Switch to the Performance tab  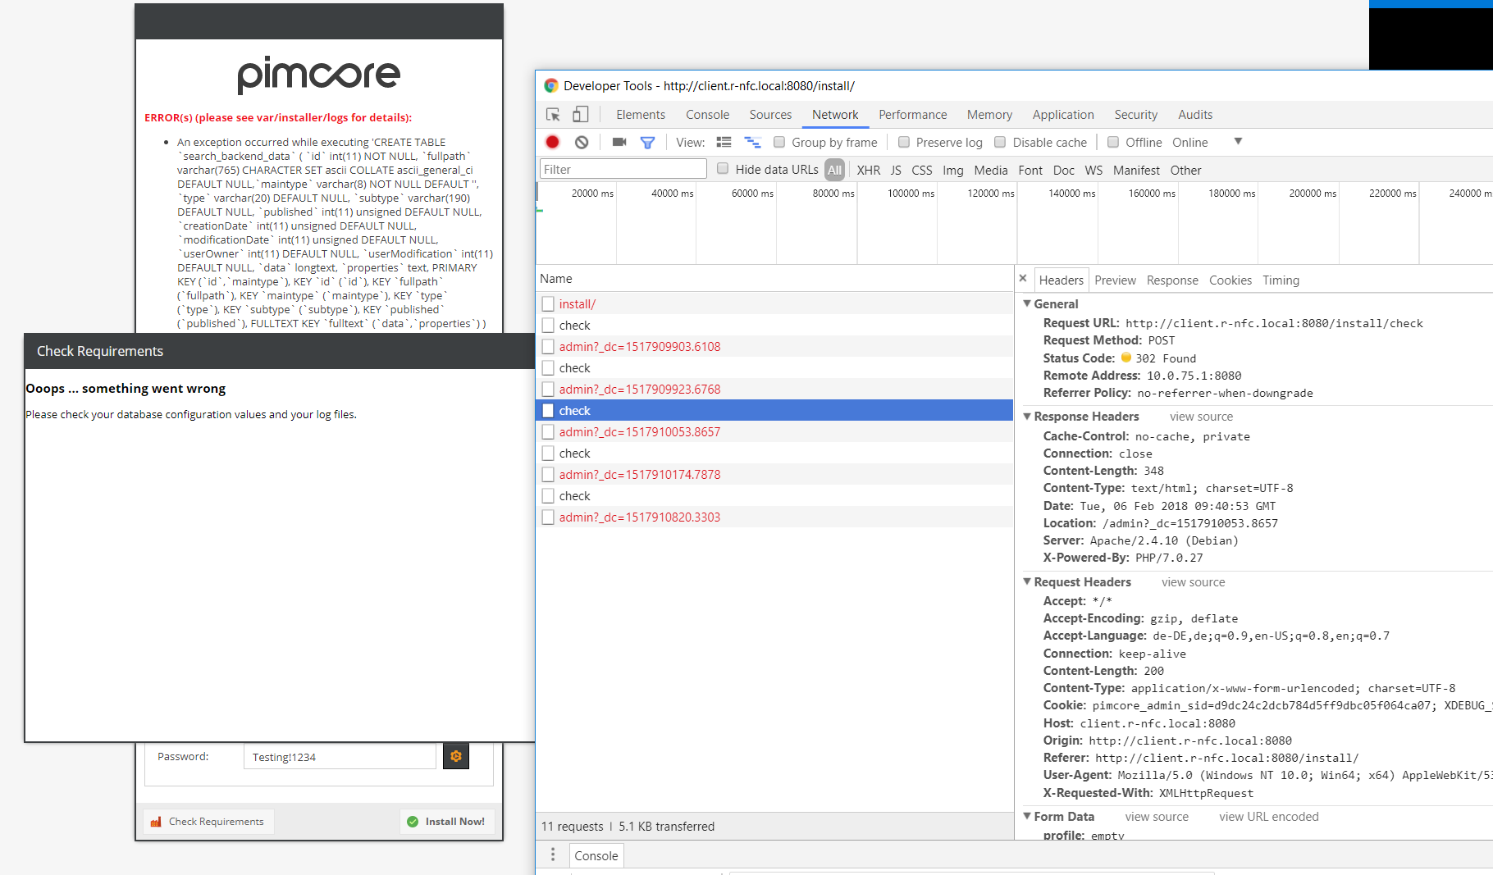coord(912,114)
